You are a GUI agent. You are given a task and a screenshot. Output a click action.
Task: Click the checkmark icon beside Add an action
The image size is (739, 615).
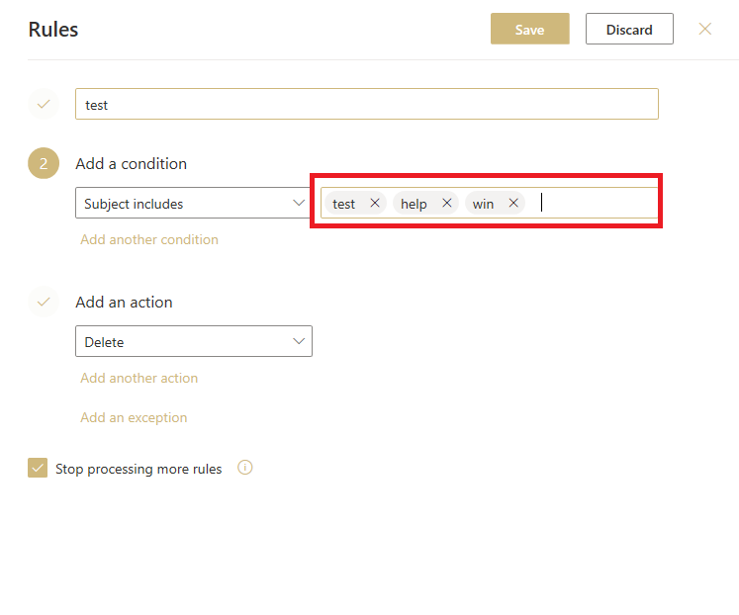click(44, 302)
